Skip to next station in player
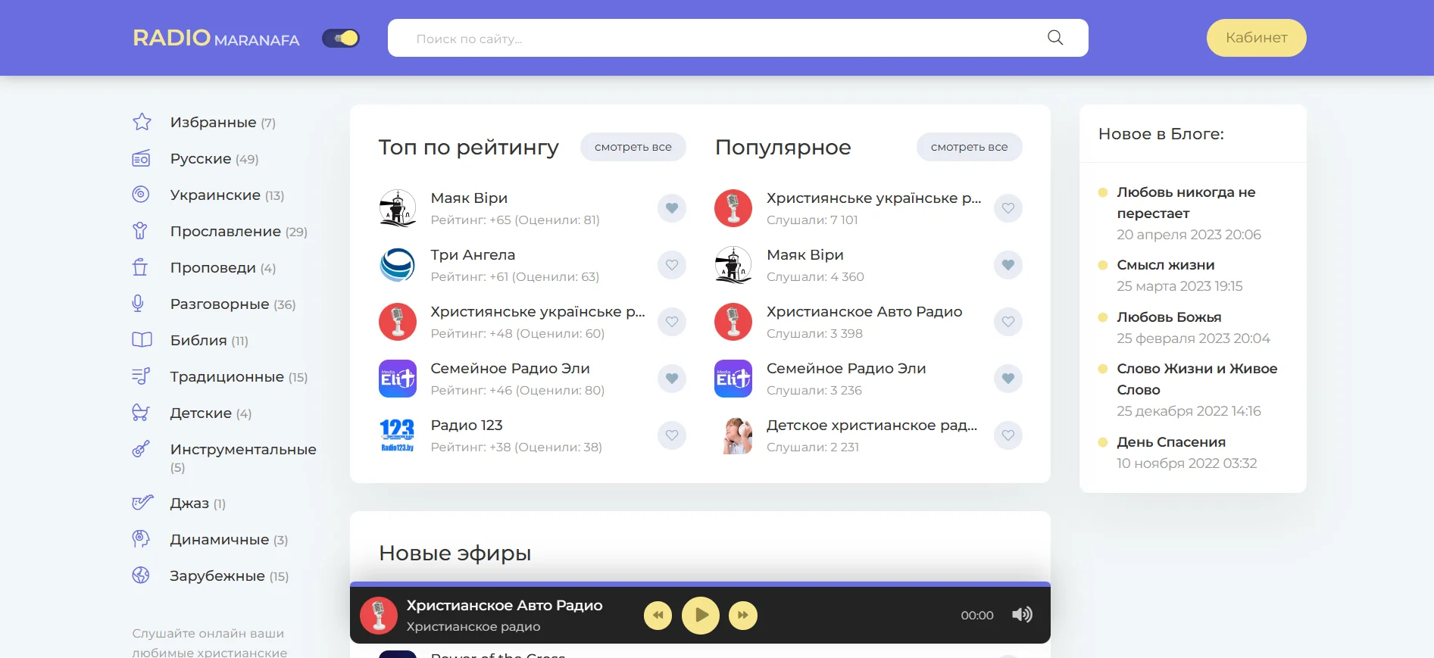The width and height of the screenshot is (1434, 658). (742, 615)
